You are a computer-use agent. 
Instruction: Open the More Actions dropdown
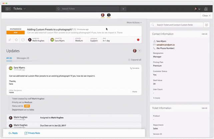point(134,23)
